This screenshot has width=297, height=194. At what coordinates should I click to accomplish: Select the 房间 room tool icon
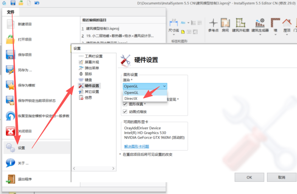(x=225, y=23)
